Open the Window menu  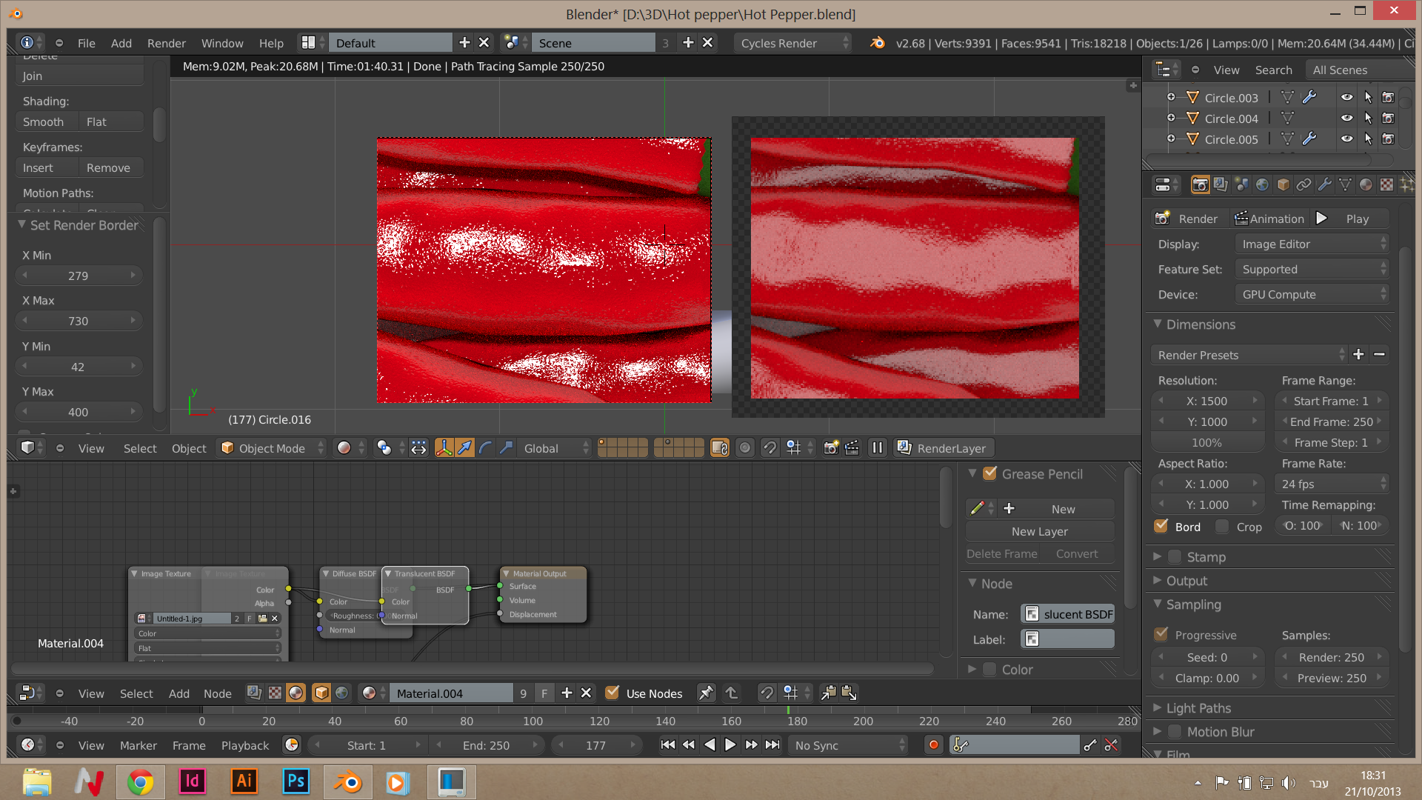pyautogui.click(x=222, y=43)
